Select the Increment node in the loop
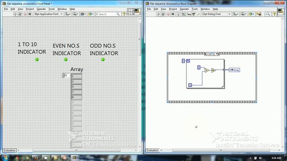This screenshot has width=287, height=161. point(213,70)
